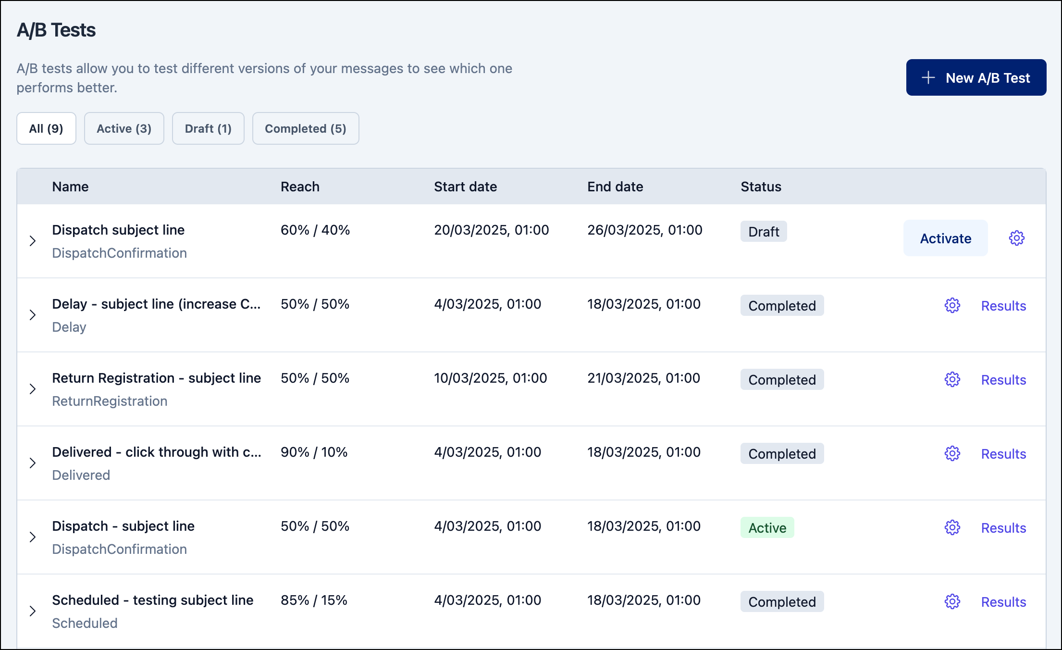View Results for Delay subject line test
This screenshot has width=1062, height=650.
pyautogui.click(x=1003, y=306)
